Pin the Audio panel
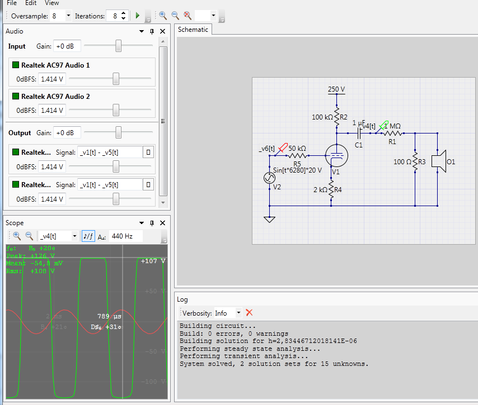This screenshot has width=478, height=405. click(x=152, y=31)
